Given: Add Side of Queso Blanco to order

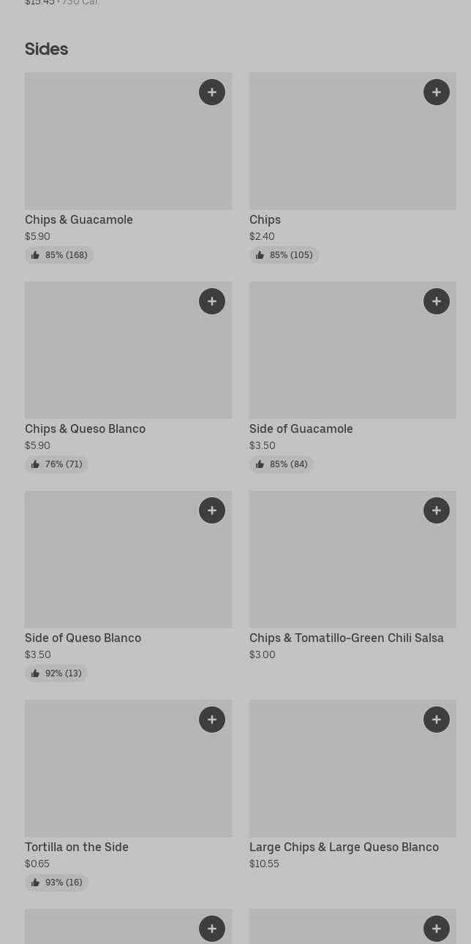Looking at the screenshot, I should [212, 510].
